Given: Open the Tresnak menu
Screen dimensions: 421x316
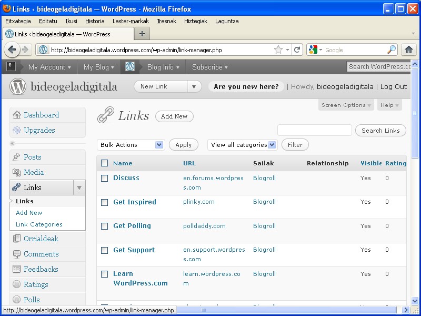Looking at the screenshot, I should pos(166,21).
